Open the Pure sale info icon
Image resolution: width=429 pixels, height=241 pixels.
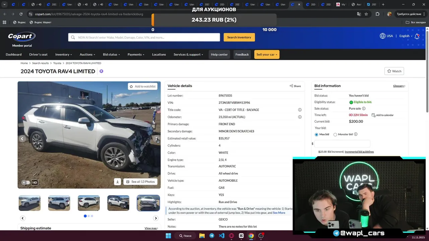(x=364, y=108)
